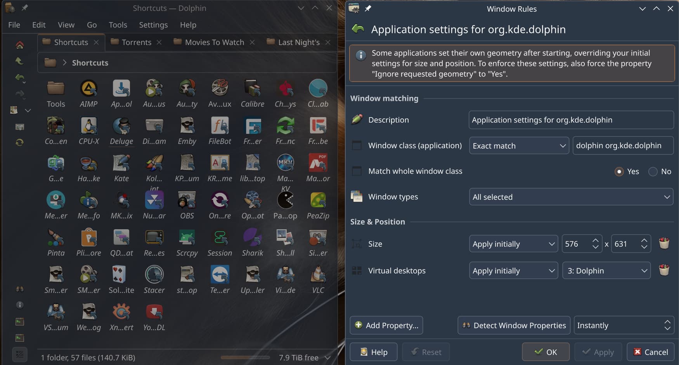Switch to Movies To Watch tab
This screenshot has width=679, height=365.
pos(214,42)
